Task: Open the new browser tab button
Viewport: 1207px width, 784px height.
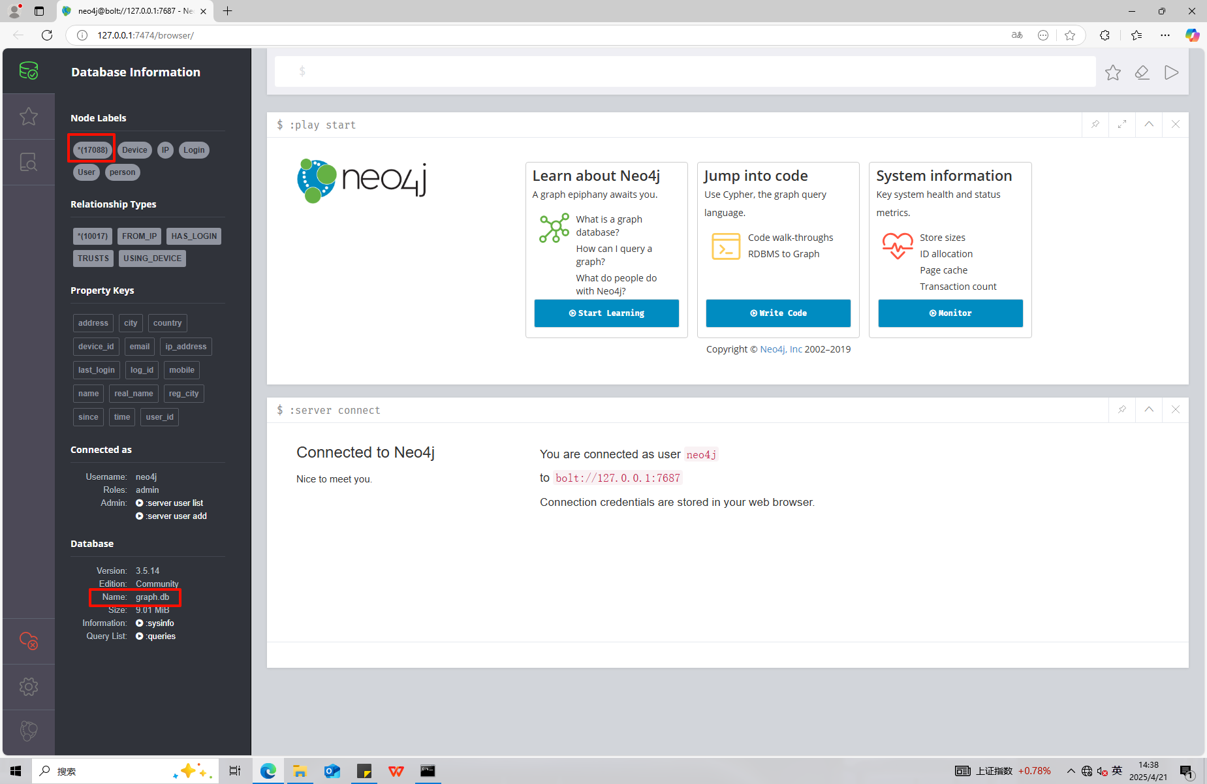Action: 228,11
